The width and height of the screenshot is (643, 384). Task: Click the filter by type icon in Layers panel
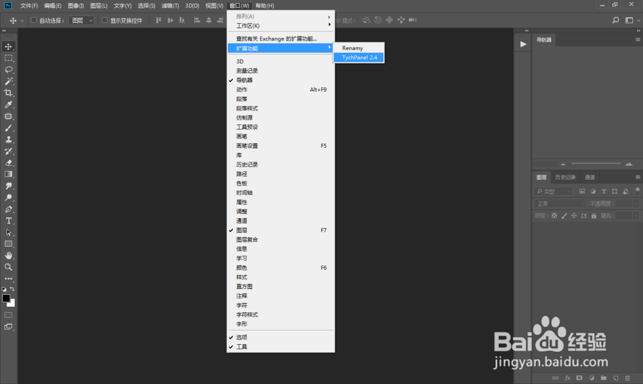[583, 191]
